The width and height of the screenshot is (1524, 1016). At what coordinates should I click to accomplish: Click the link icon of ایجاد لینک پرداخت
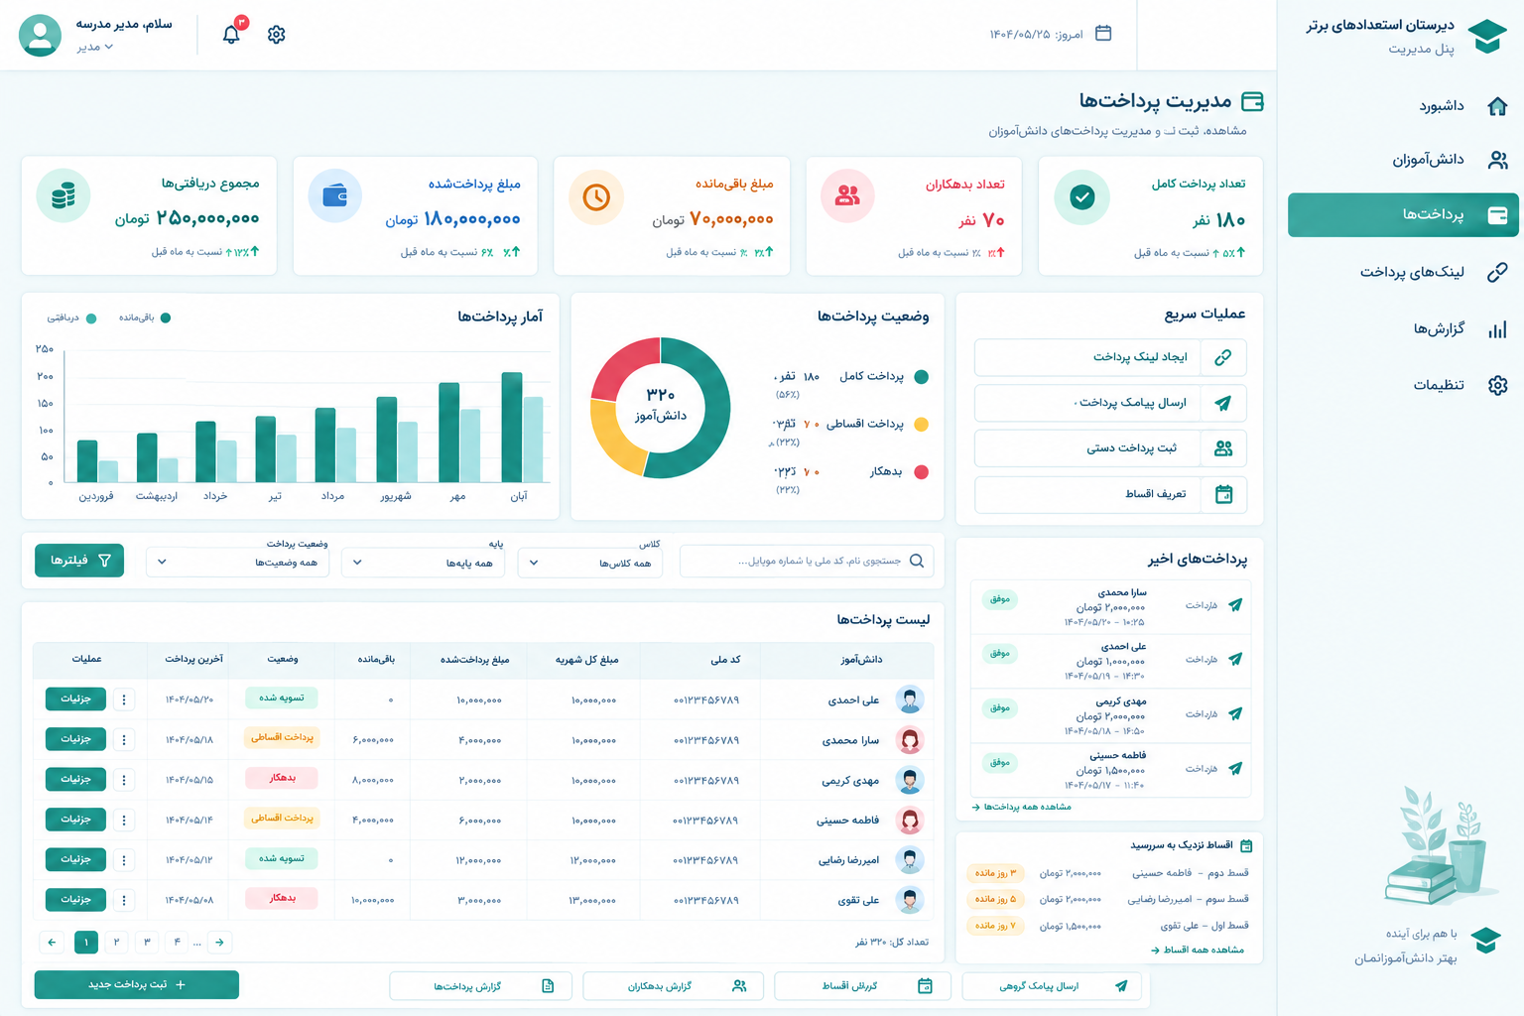coord(1223,357)
